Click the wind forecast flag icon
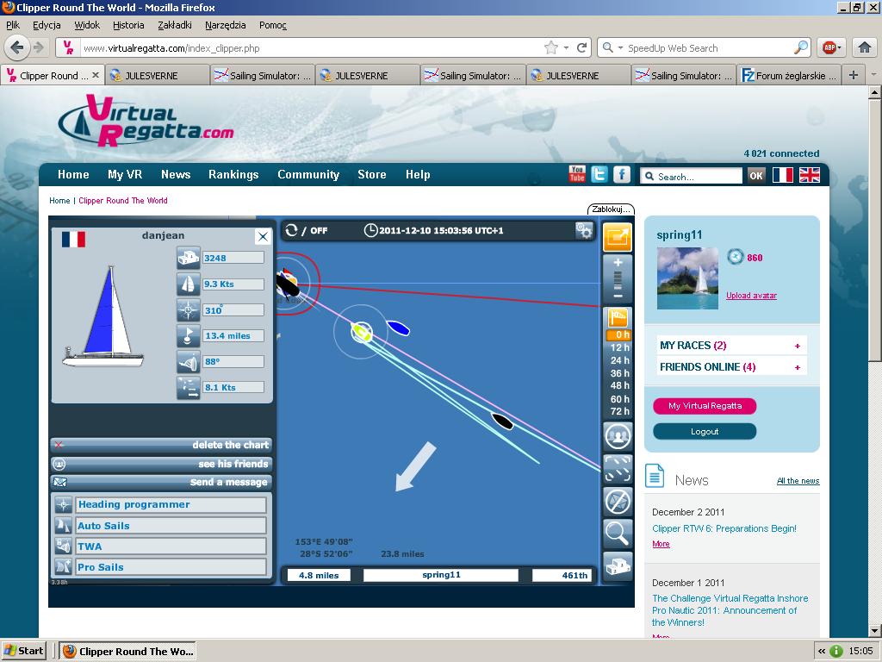This screenshot has height=662, width=882. [x=618, y=318]
